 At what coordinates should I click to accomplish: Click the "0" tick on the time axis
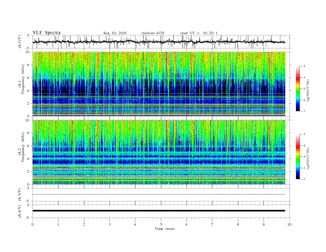[x=33, y=224]
